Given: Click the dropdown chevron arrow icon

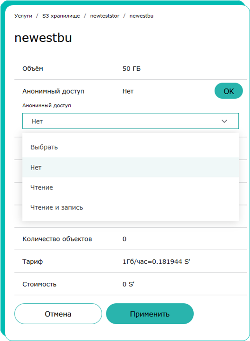Looking at the screenshot, I should tap(224, 121).
